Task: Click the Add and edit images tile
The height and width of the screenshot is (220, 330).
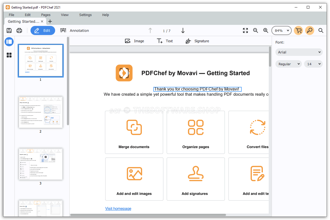Action: (x=134, y=179)
